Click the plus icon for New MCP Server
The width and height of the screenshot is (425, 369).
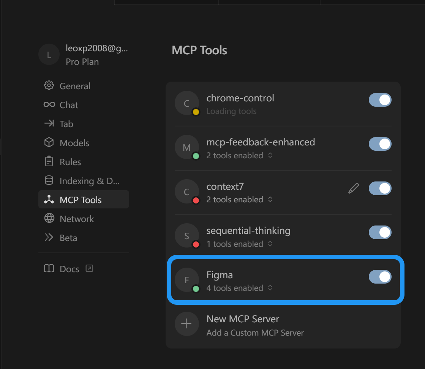tap(186, 324)
